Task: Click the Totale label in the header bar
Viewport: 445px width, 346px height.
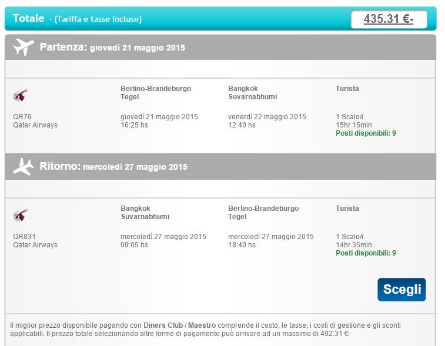Action: click(28, 18)
